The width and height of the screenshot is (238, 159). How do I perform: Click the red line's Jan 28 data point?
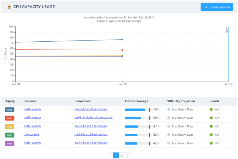coord(15,49)
